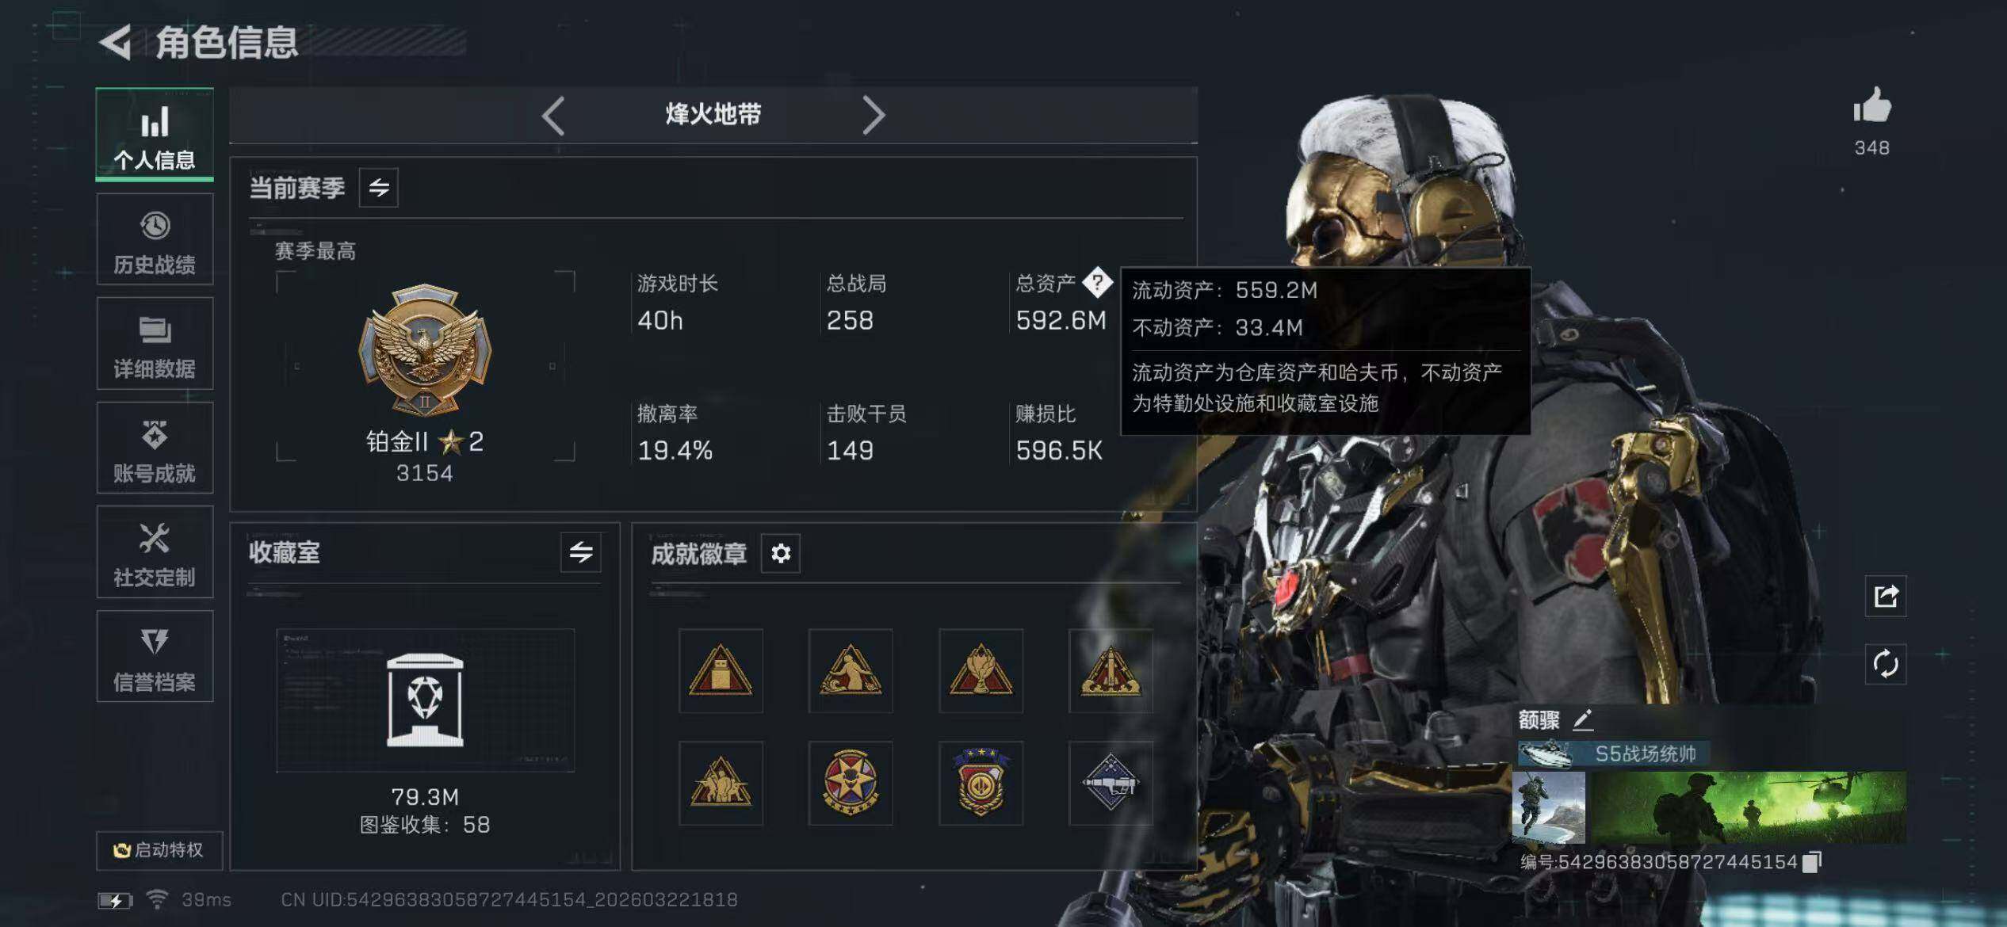Refresh the character model view

pyautogui.click(x=1886, y=664)
